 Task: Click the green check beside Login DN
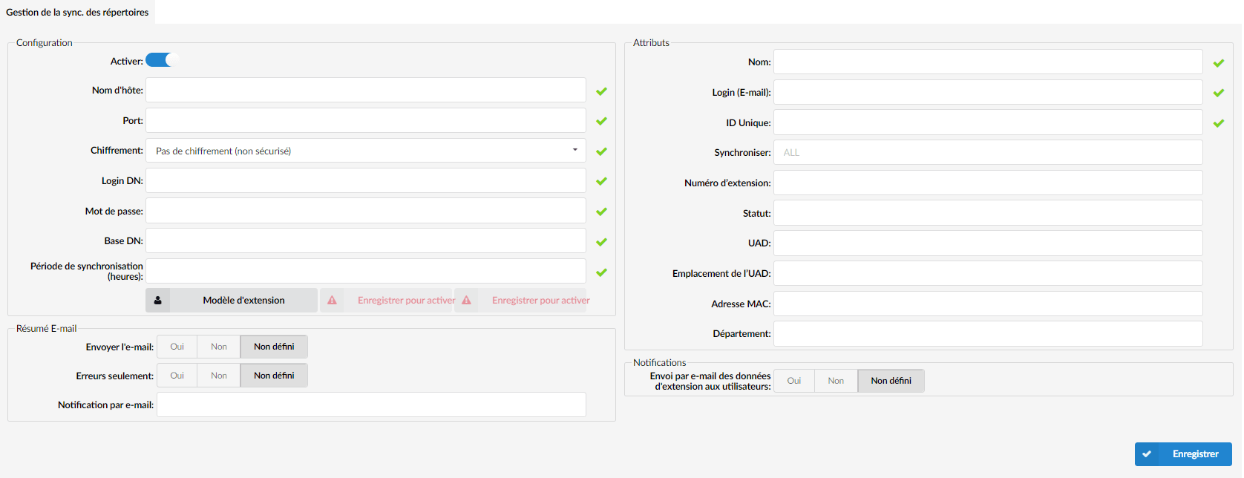(601, 181)
